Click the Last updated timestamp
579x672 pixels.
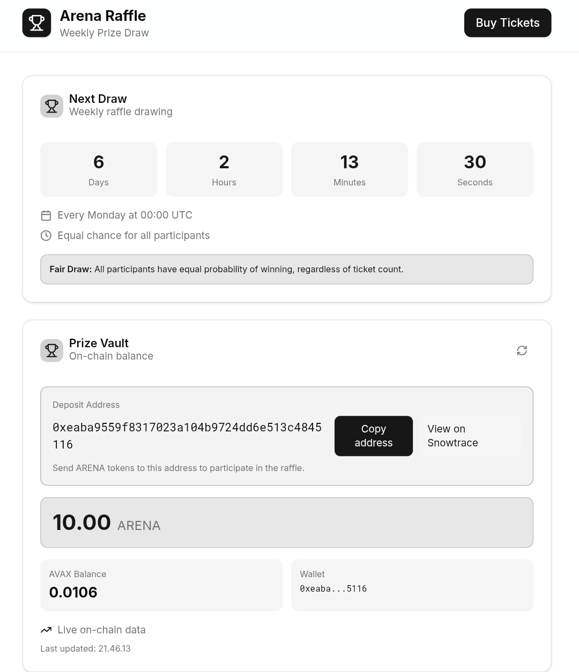coord(86,648)
